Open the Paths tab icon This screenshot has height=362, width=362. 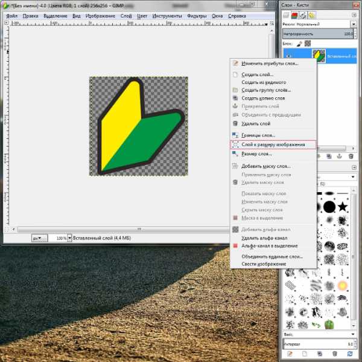pyautogui.click(x=302, y=15)
